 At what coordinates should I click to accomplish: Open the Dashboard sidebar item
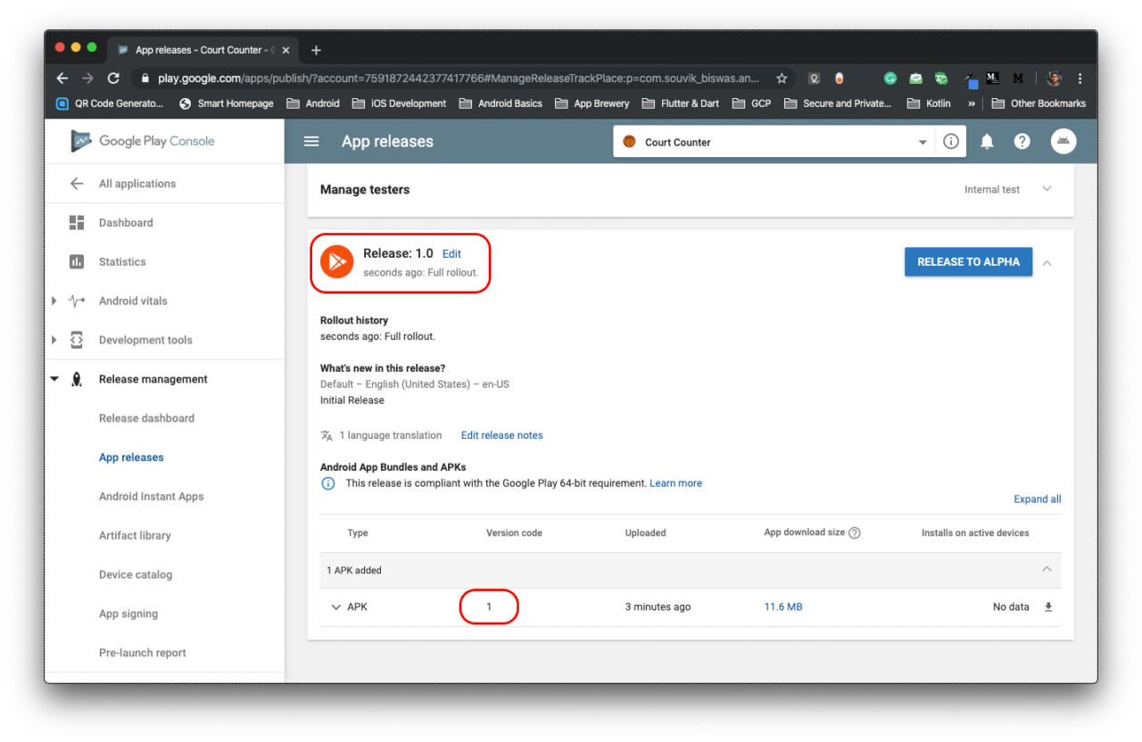point(126,223)
